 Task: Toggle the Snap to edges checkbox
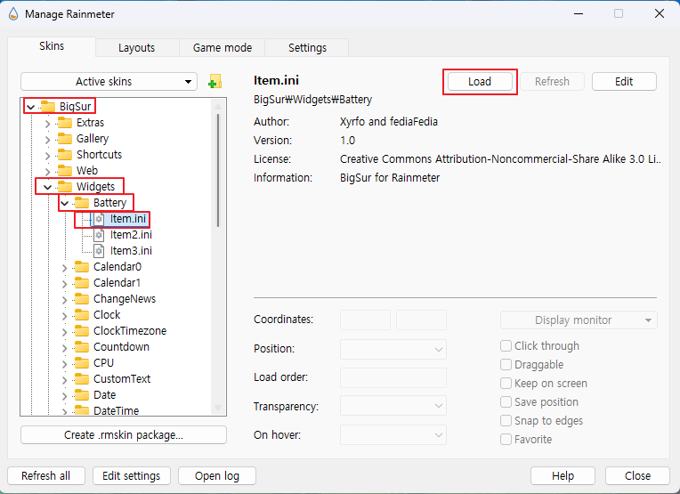tap(506, 420)
